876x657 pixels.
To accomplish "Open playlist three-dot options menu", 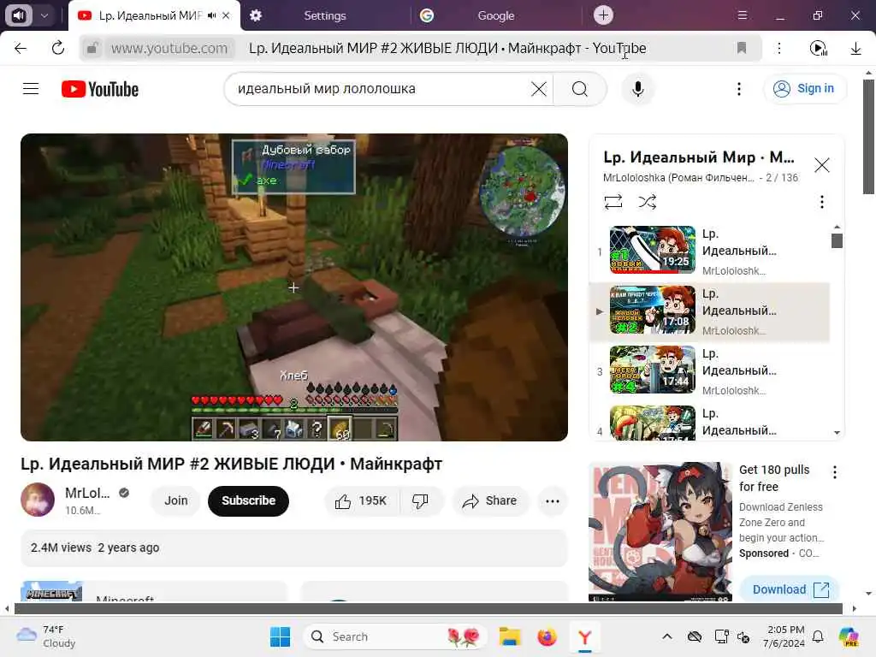I will tap(821, 202).
